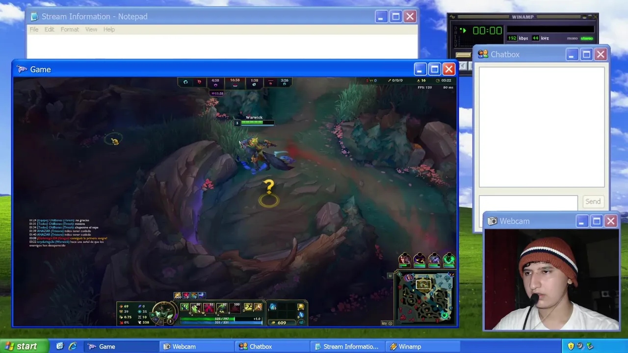
Task: Click the D summoner spell icon
Action: click(248, 307)
